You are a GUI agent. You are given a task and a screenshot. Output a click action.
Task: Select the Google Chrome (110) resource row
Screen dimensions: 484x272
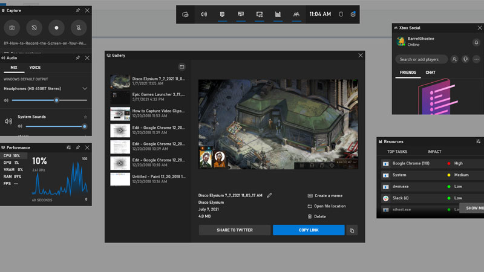[431, 163]
